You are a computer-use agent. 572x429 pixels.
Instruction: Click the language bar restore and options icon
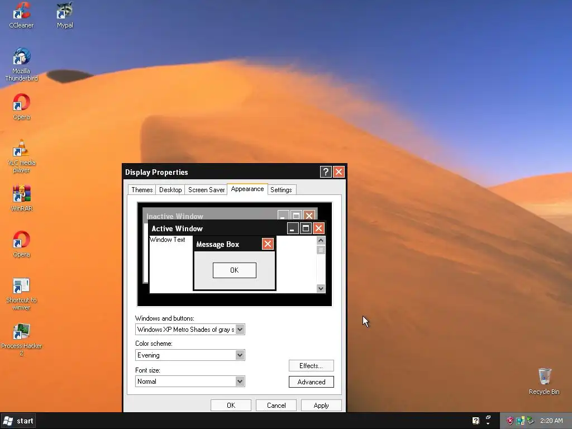point(488,420)
